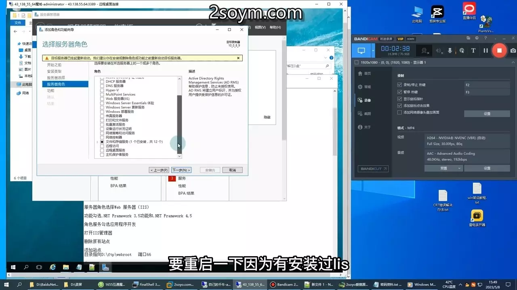Open CRT错误解决办法.txt desktop file
This screenshot has height=290, width=517.
[x=443, y=201]
